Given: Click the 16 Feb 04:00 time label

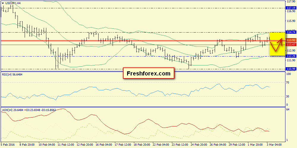Looking at the screenshot, I should pyautogui.click(x=104, y=145).
